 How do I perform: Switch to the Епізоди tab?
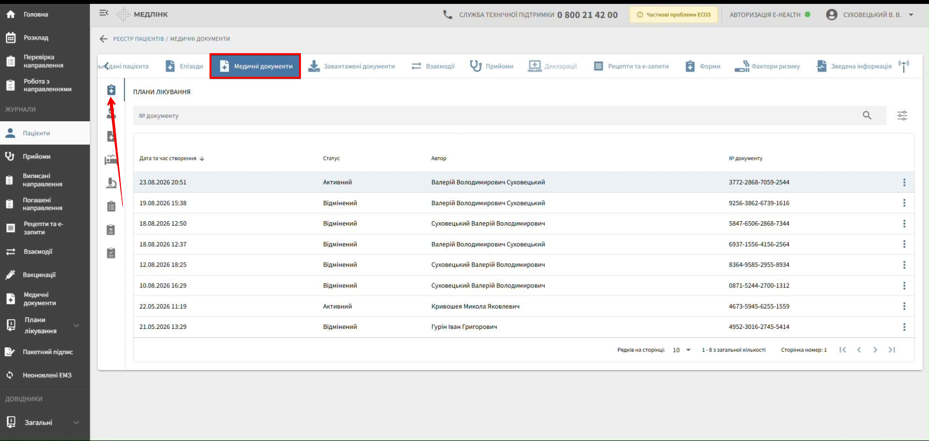tap(184, 66)
